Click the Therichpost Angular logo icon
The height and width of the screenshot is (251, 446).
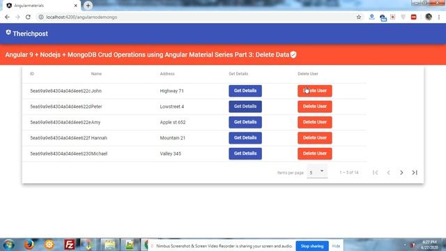click(x=8, y=32)
